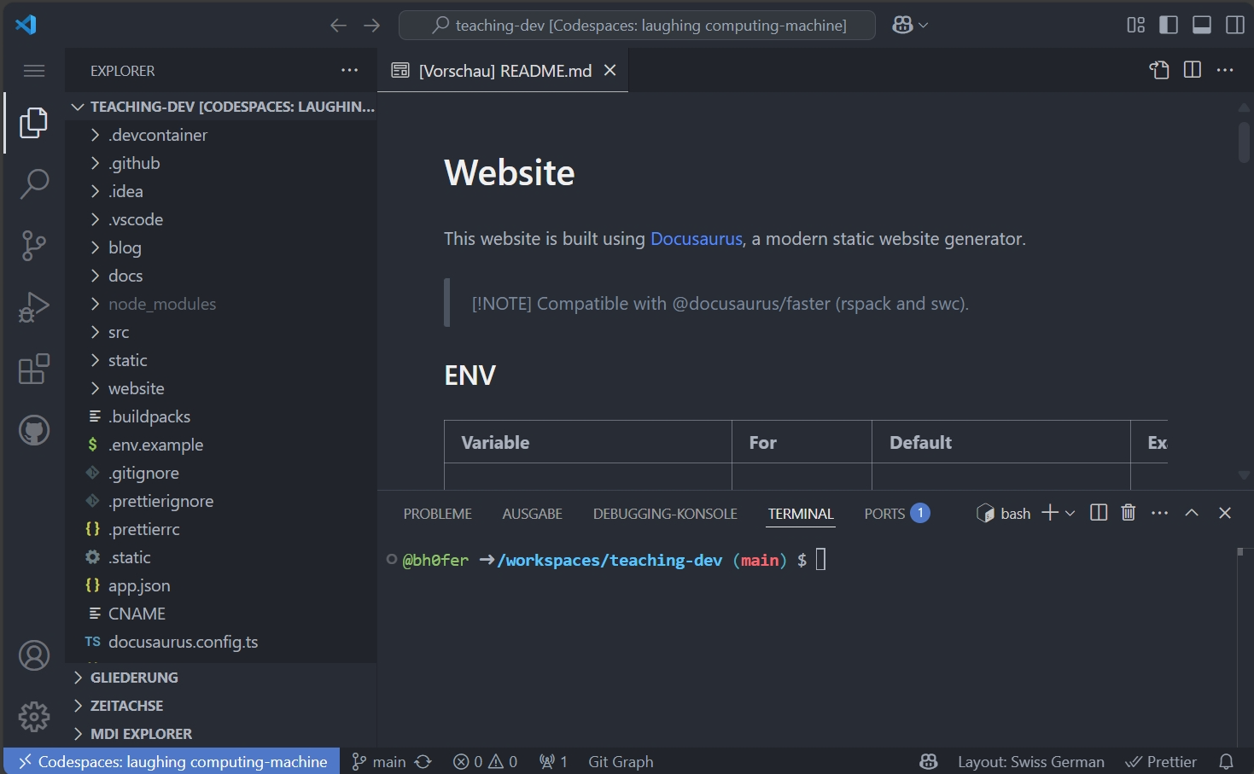Open docusaurus.config.ts file
Viewport: 1254px width, 774px height.
tap(183, 642)
